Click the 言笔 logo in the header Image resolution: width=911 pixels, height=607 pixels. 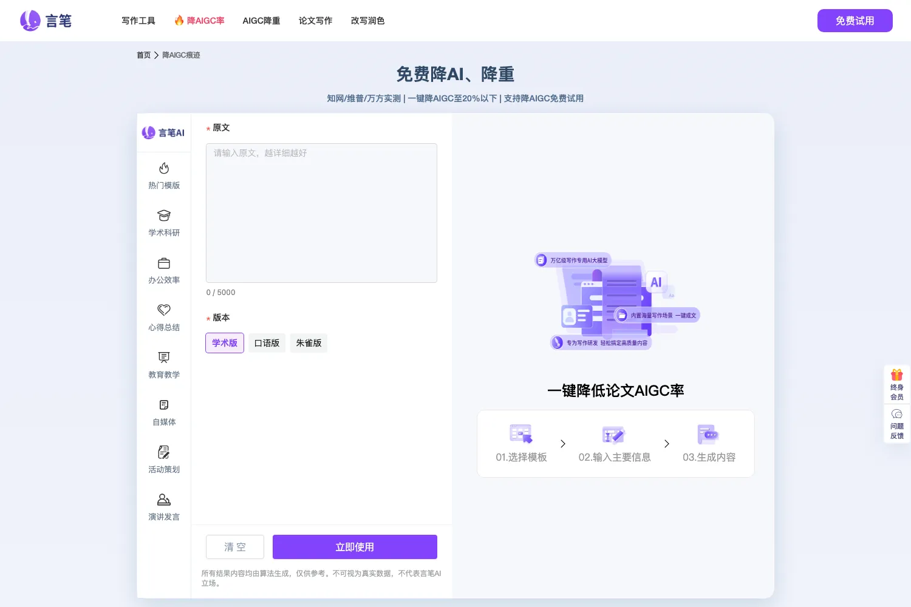click(46, 21)
